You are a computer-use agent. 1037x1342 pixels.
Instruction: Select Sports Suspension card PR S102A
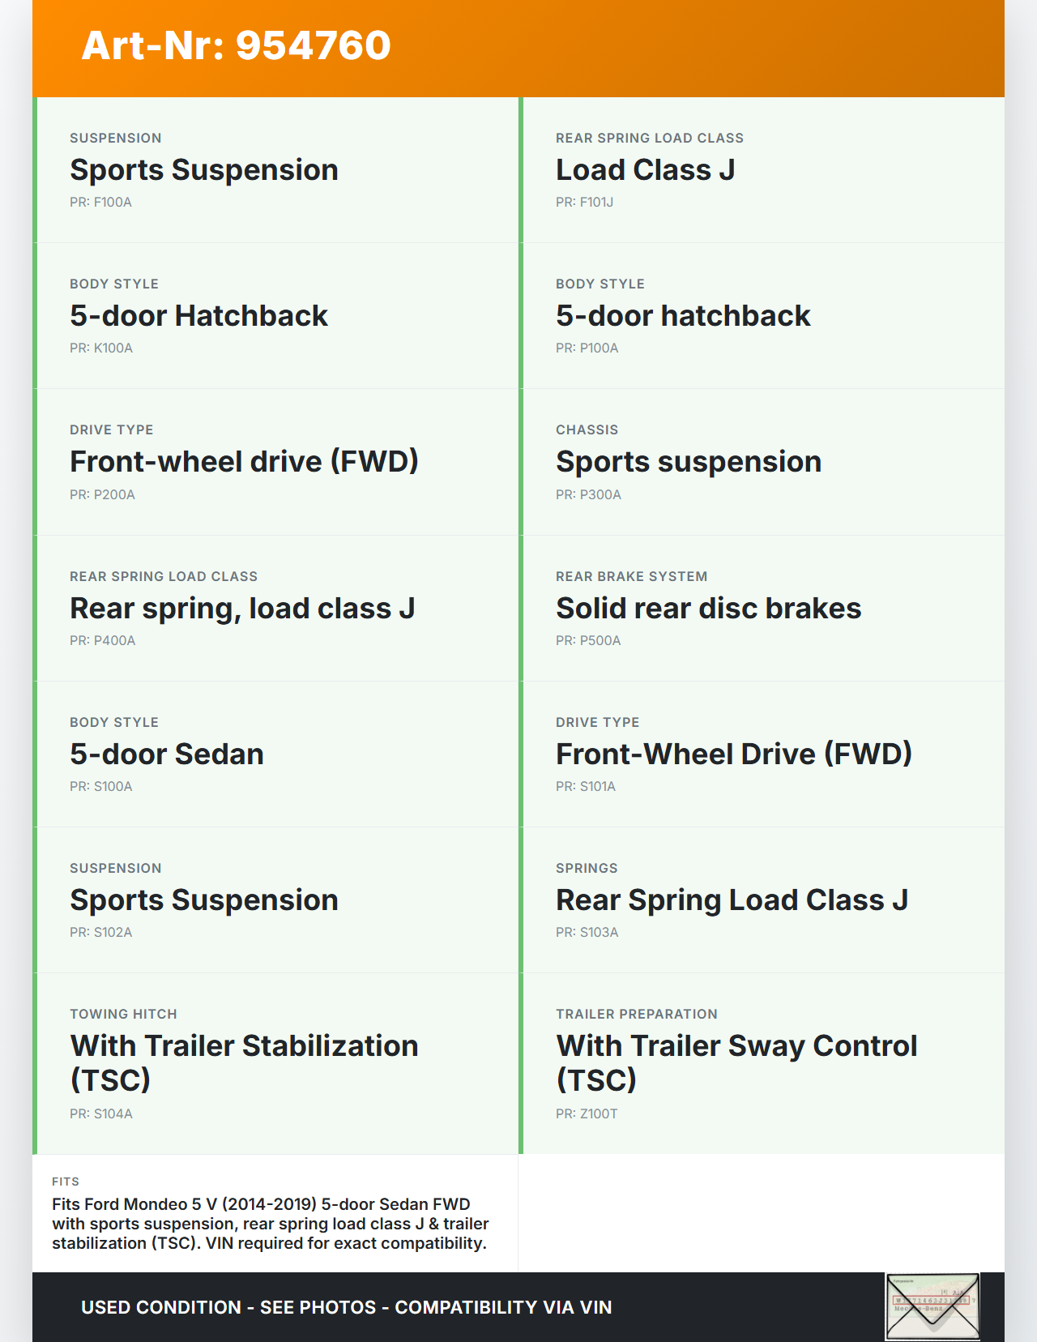click(275, 900)
